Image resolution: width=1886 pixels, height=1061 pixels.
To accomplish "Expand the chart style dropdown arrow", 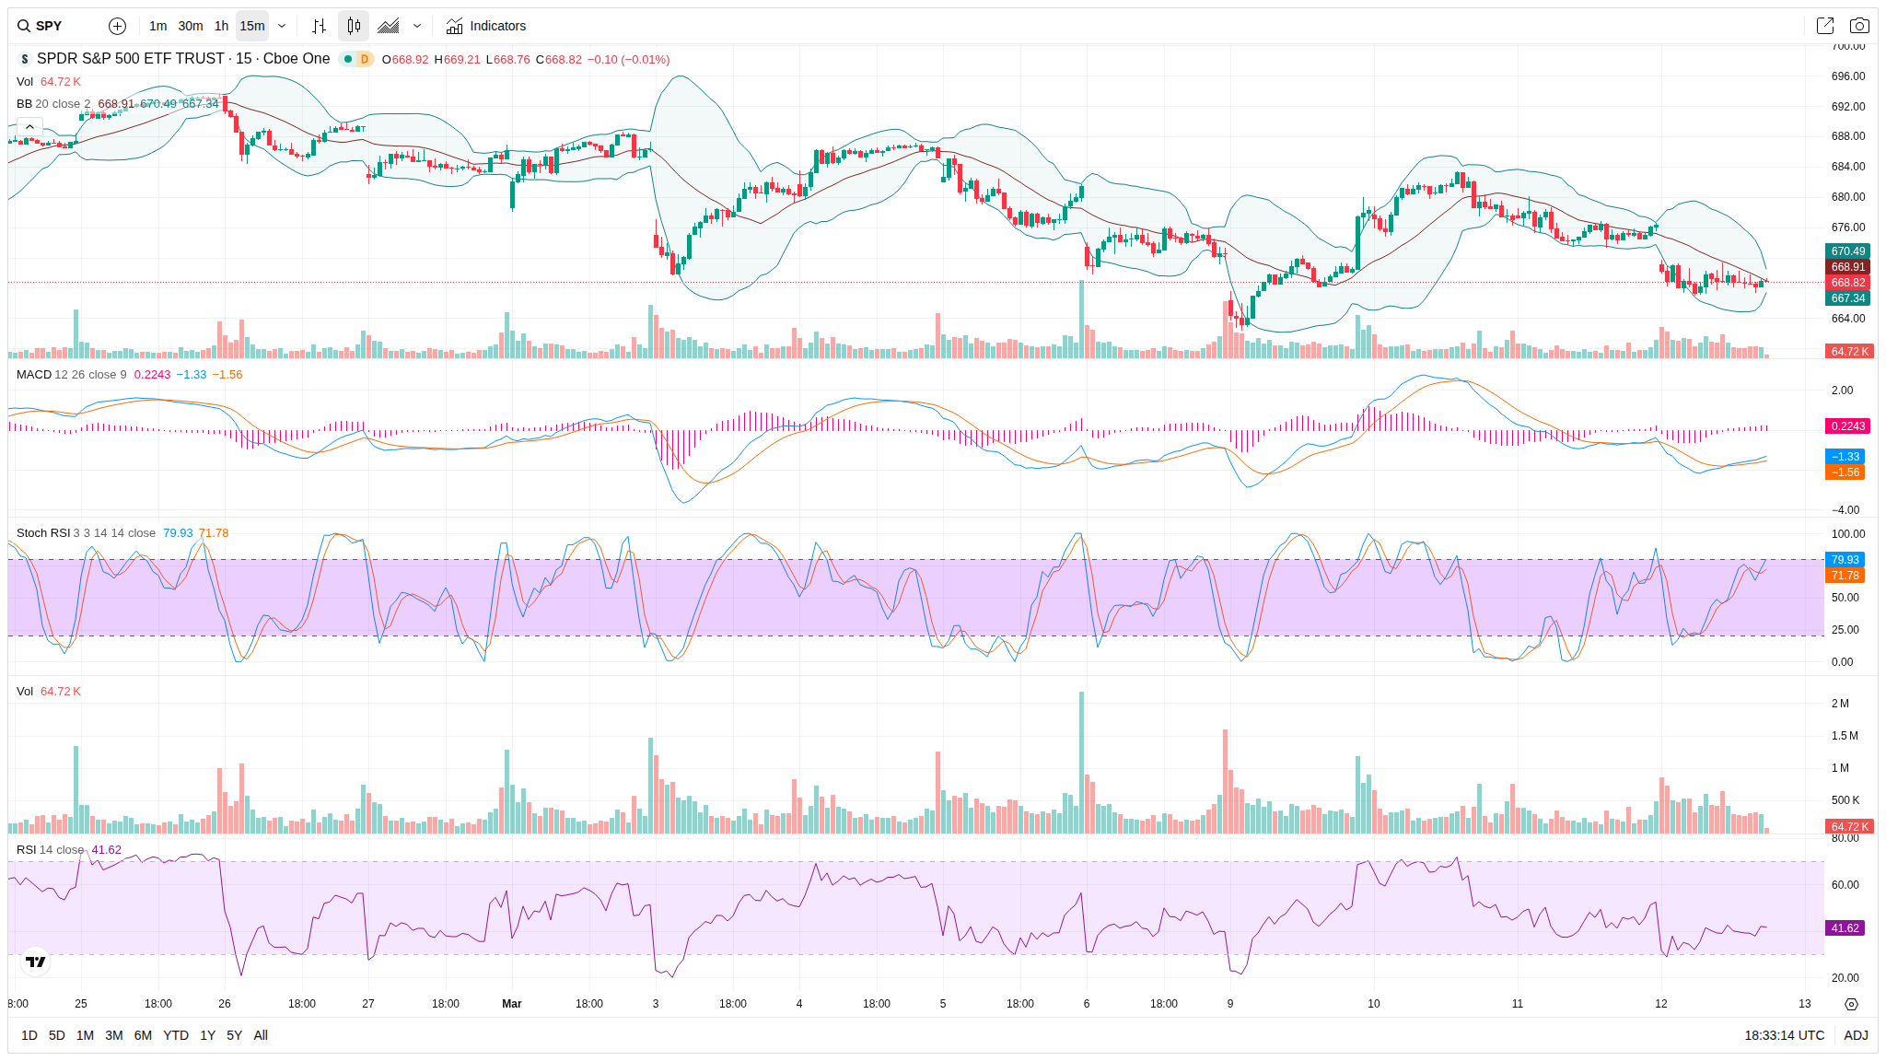I will 417,26.
